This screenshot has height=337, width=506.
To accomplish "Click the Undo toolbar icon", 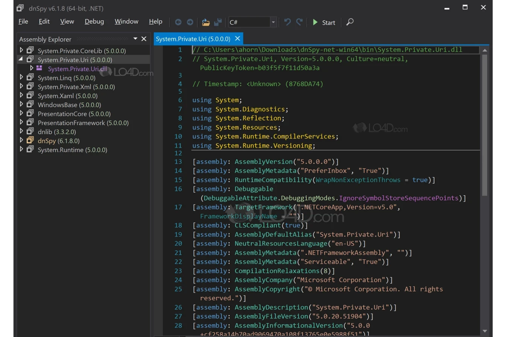I will point(287,22).
